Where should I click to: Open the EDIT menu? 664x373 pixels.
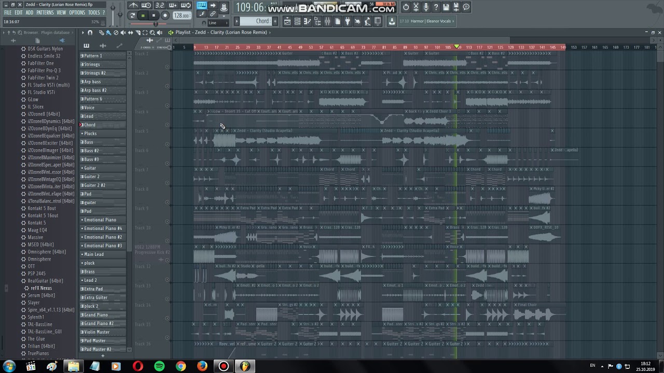point(19,12)
